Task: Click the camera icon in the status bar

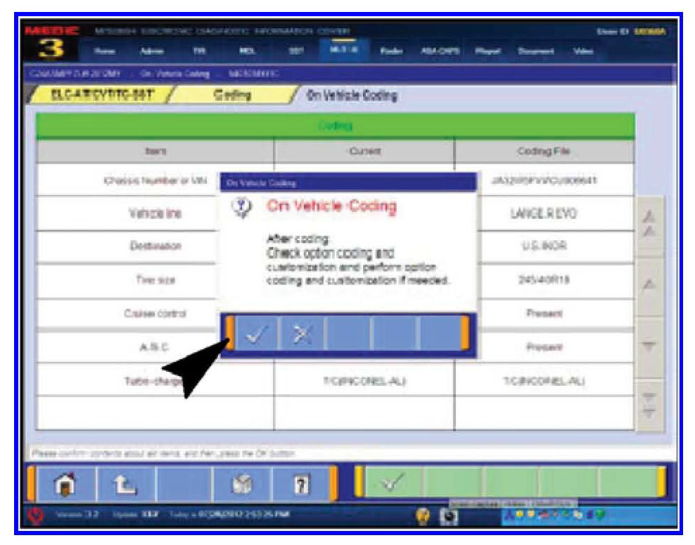Action: pyautogui.click(x=449, y=516)
